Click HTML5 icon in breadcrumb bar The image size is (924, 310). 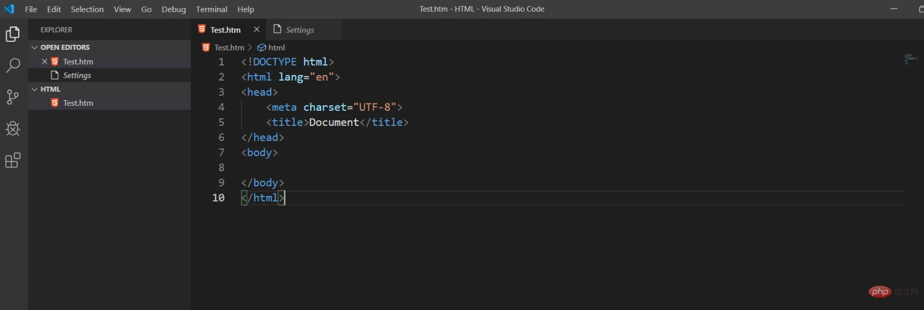point(206,48)
